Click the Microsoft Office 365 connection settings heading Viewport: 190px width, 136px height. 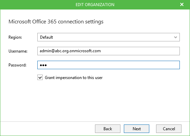click(x=56, y=22)
